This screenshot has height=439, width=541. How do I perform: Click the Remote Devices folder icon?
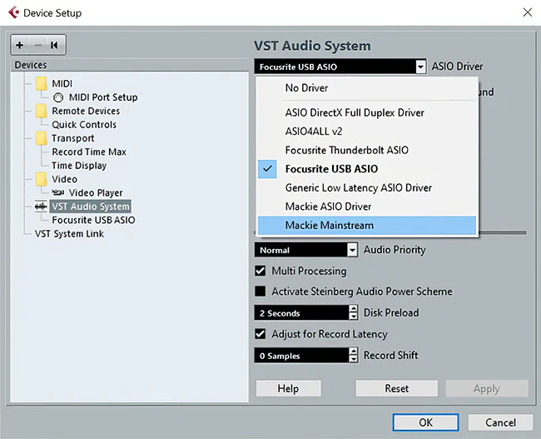point(41,111)
